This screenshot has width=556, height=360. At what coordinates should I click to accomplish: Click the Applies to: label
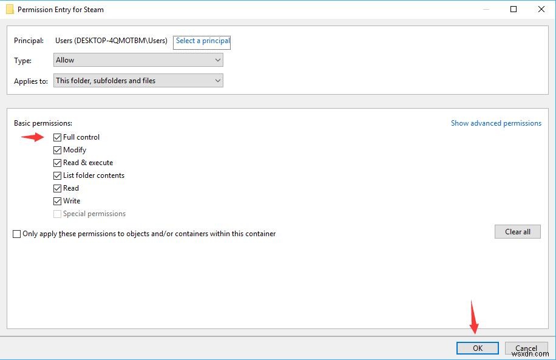pos(31,81)
